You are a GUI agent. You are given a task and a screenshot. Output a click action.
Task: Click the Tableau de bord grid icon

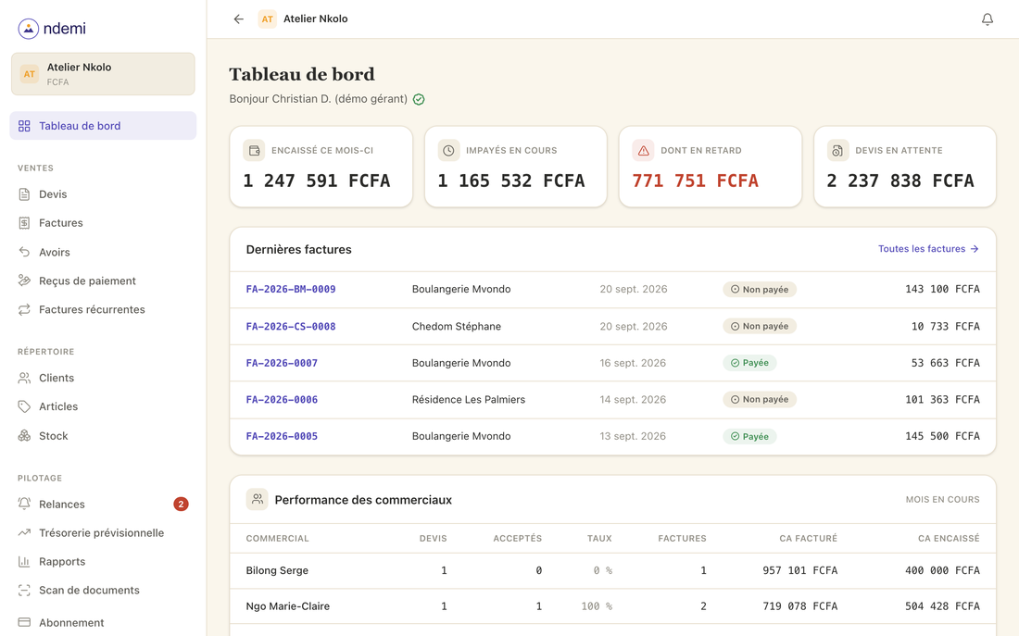pos(24,126)
